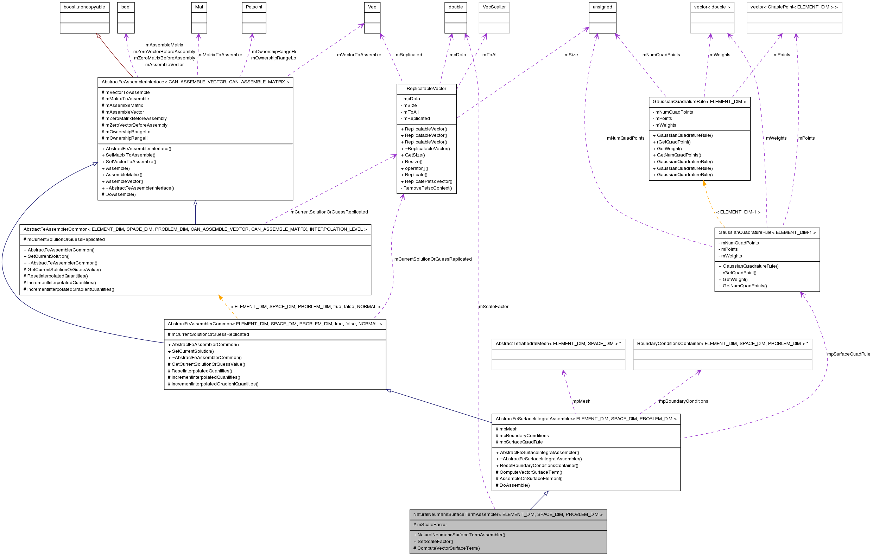Click the unsigned class box
The width and height of the screenshot is (873, 556).
pyautogui.click(x=602, y=7)
